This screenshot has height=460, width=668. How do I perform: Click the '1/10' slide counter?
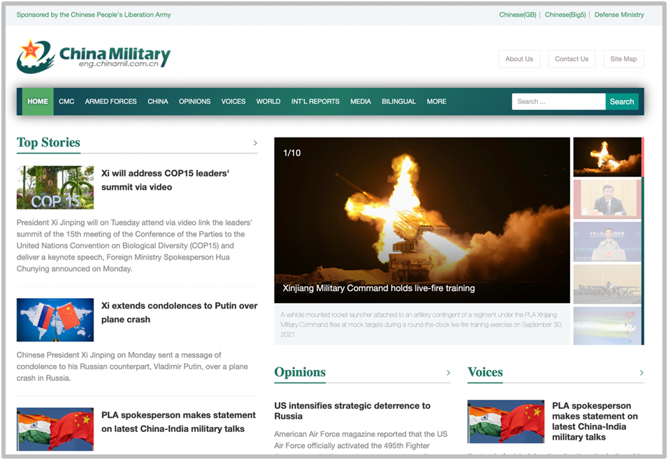click(x=292, y=153)
